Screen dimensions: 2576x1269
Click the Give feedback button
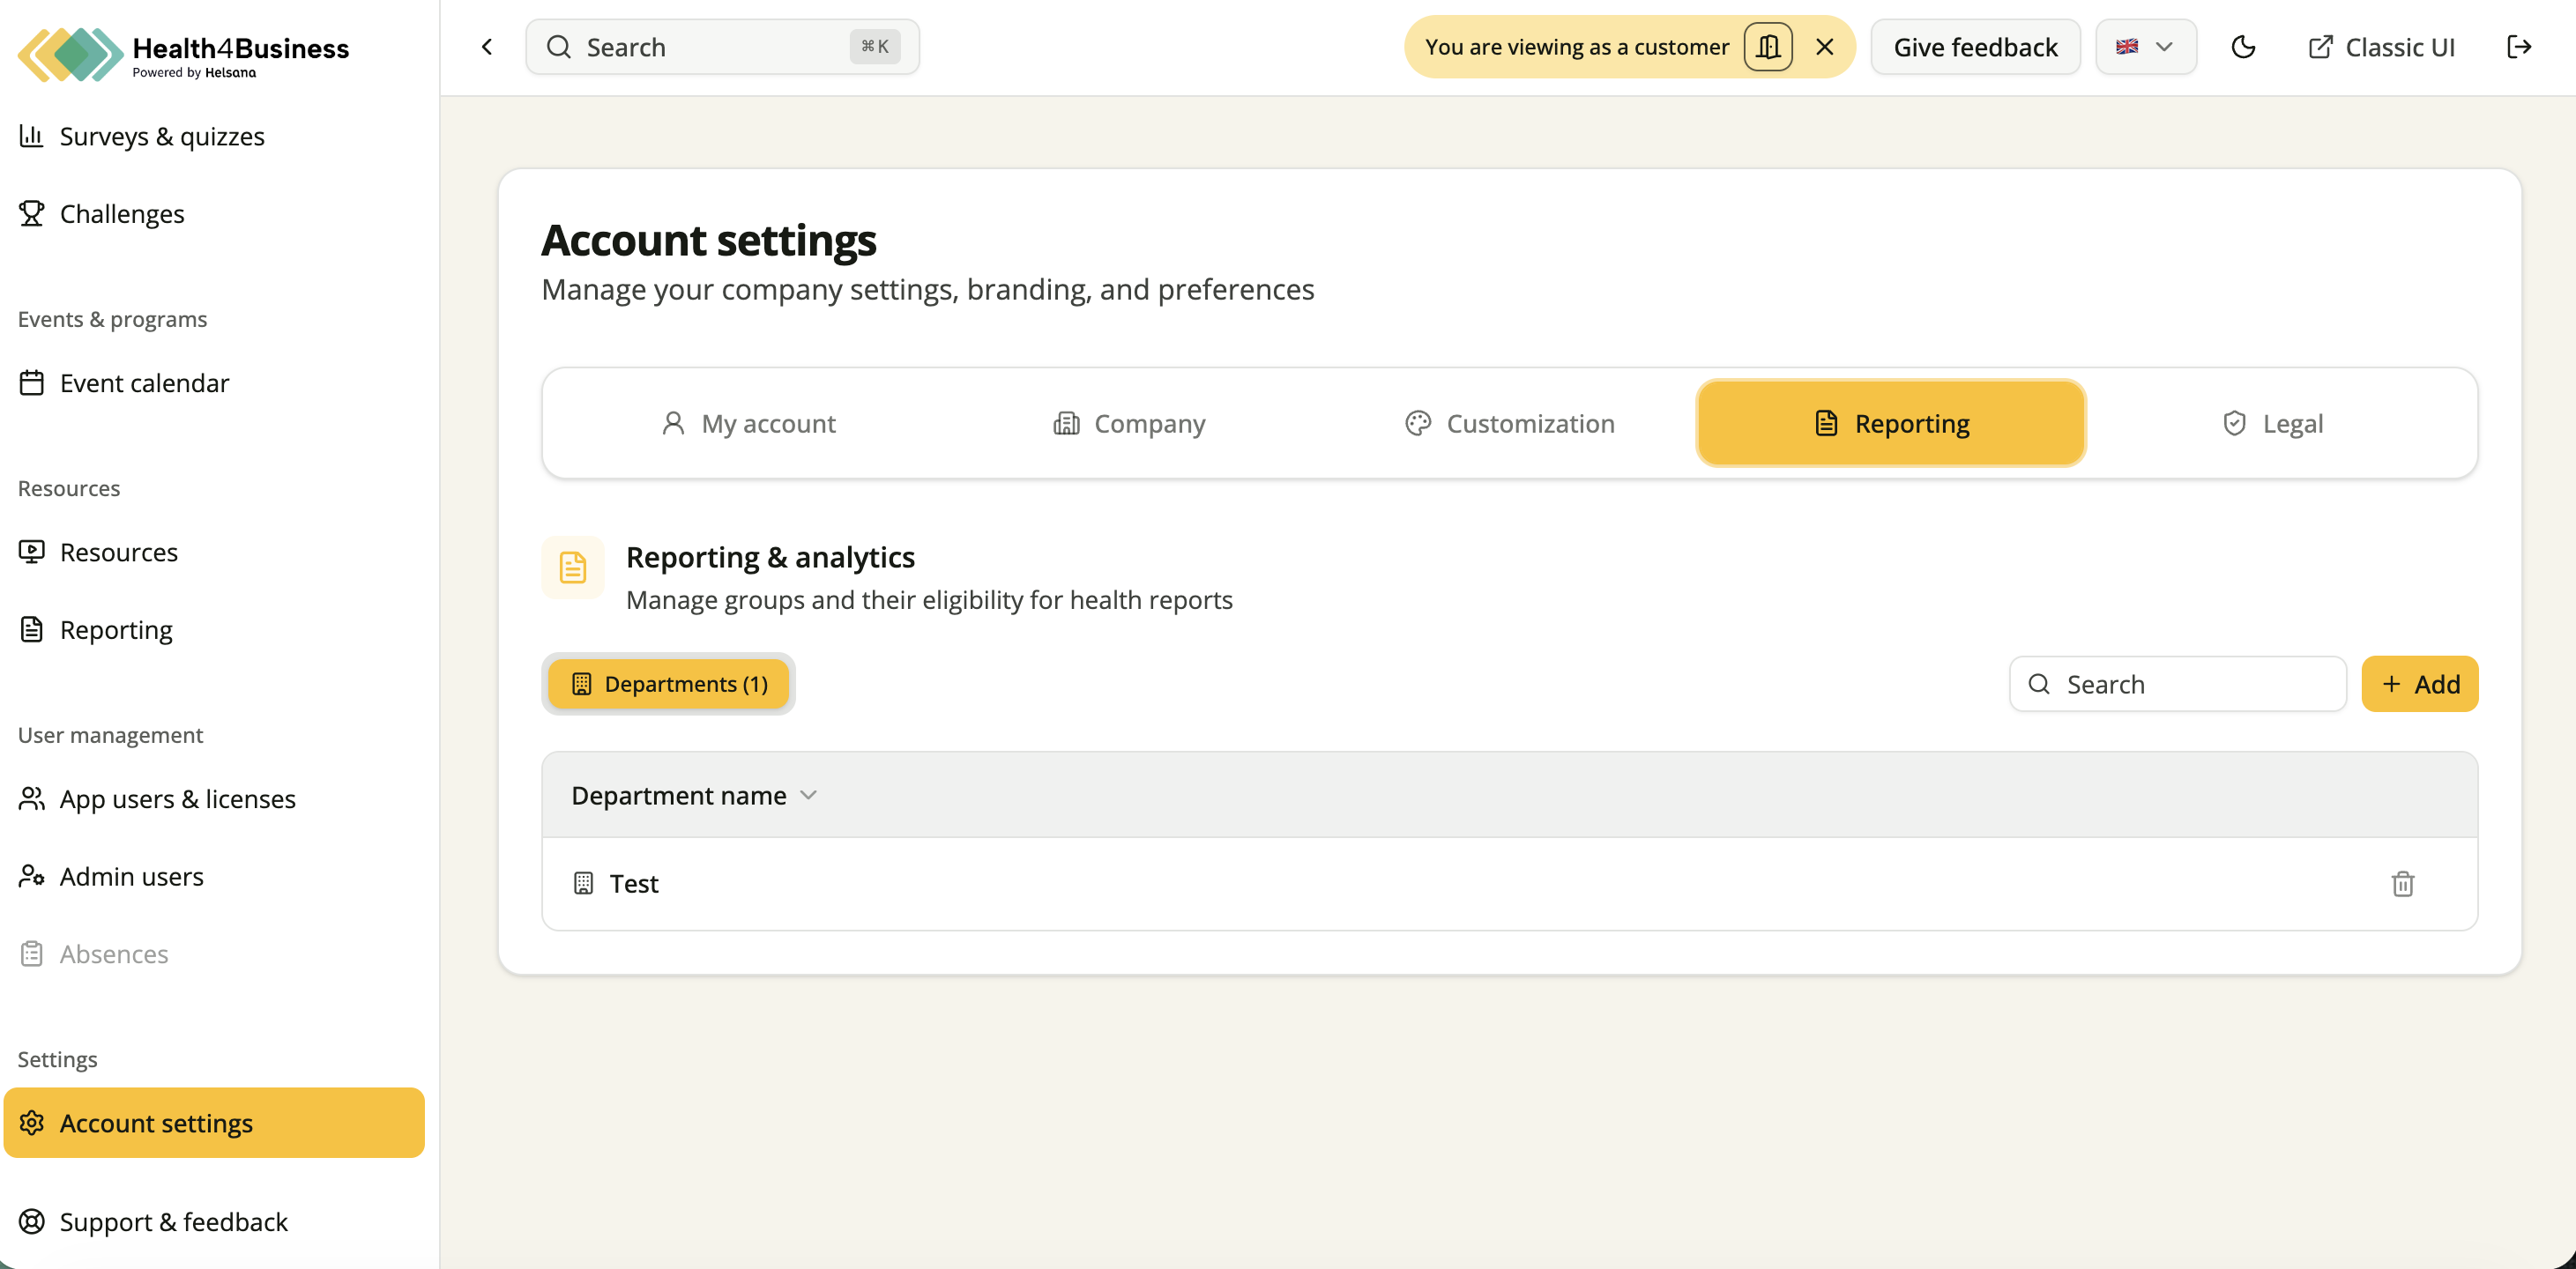(1975, 47)
